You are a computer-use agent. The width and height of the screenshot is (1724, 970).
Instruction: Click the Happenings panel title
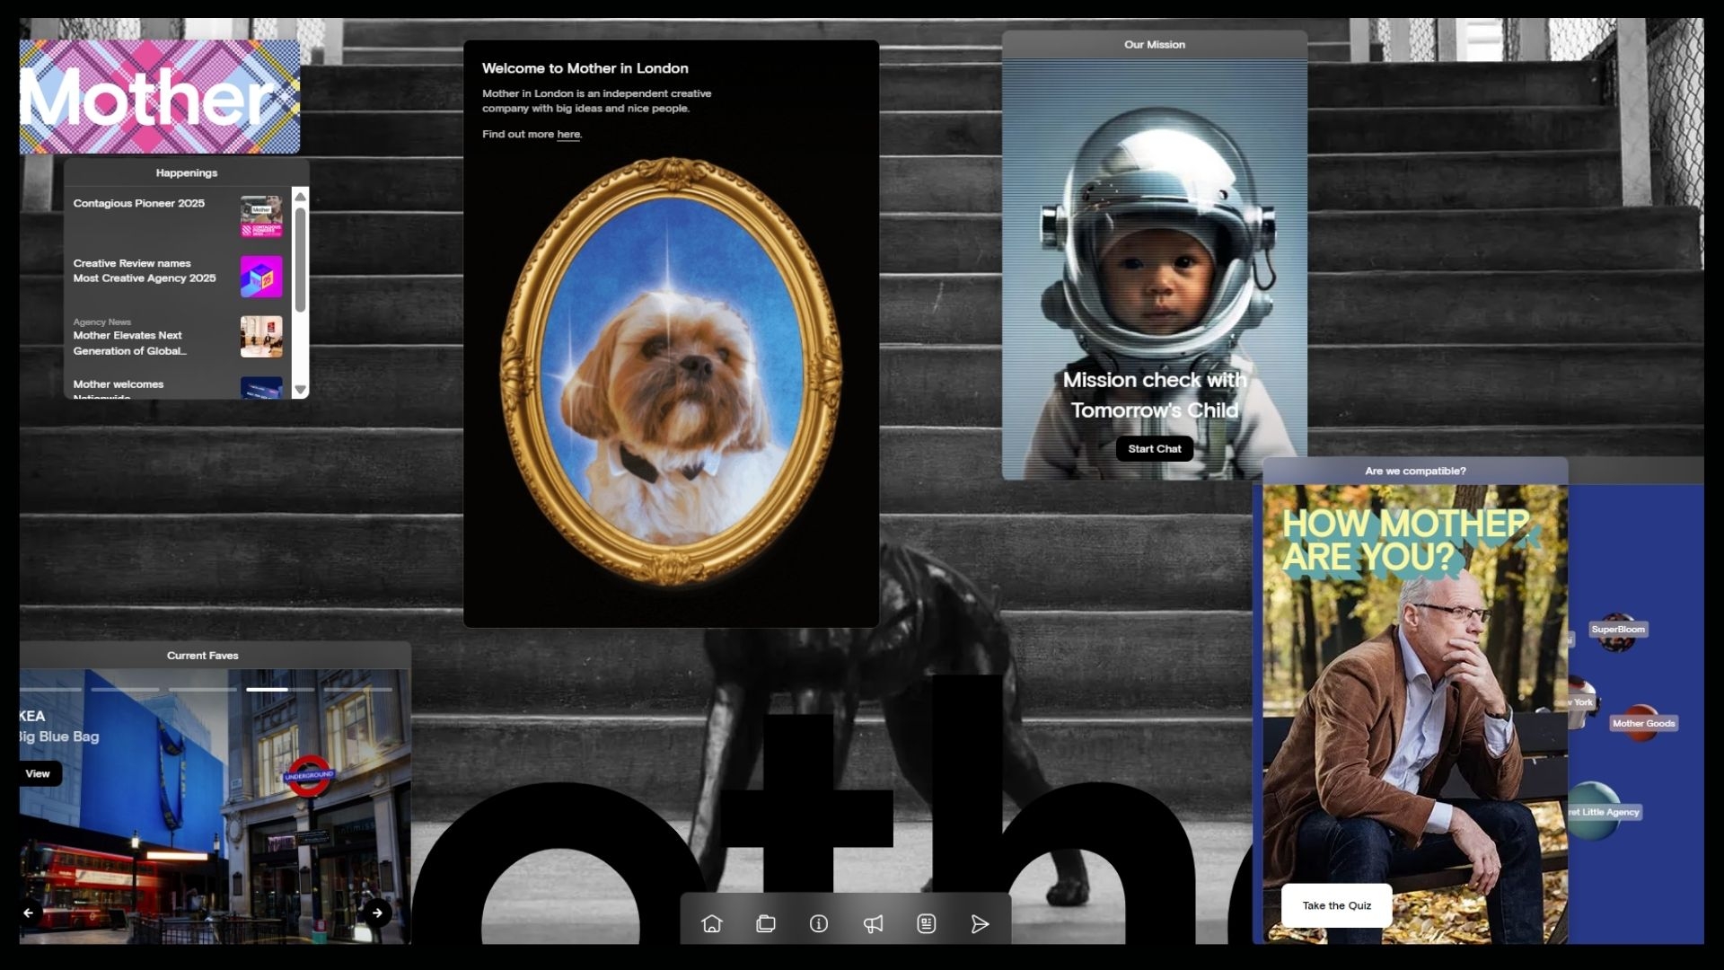(x=187, y=172)
